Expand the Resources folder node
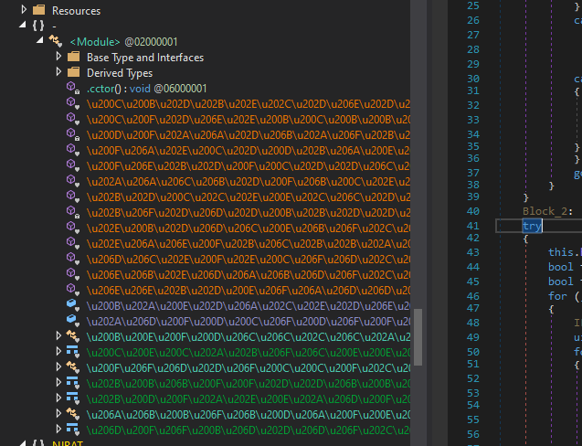This screenshot has height=446, width=582. point(25,10)
